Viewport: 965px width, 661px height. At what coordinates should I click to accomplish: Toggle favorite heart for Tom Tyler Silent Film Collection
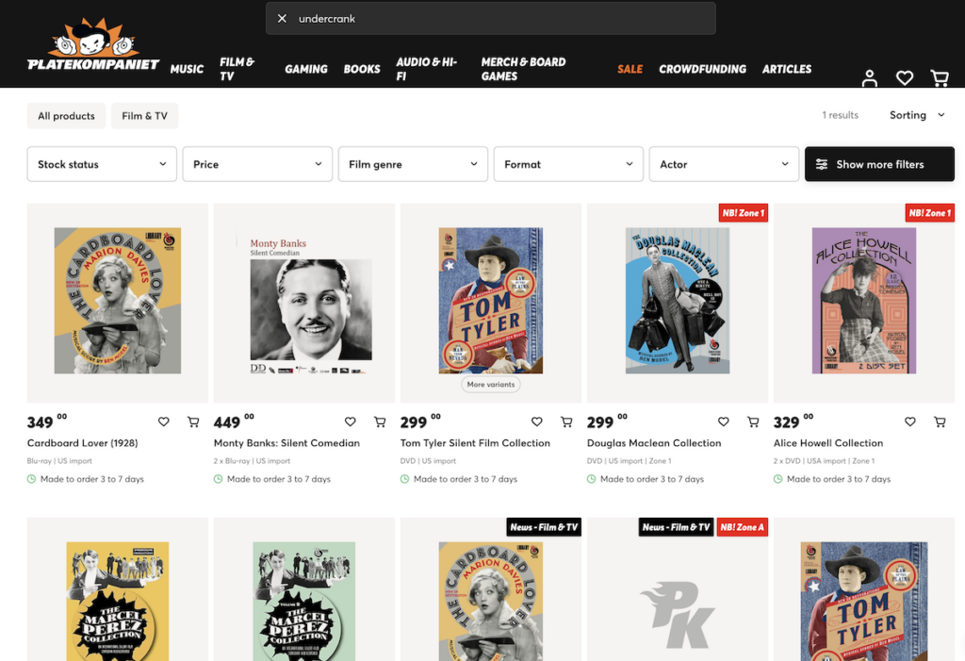536,422
